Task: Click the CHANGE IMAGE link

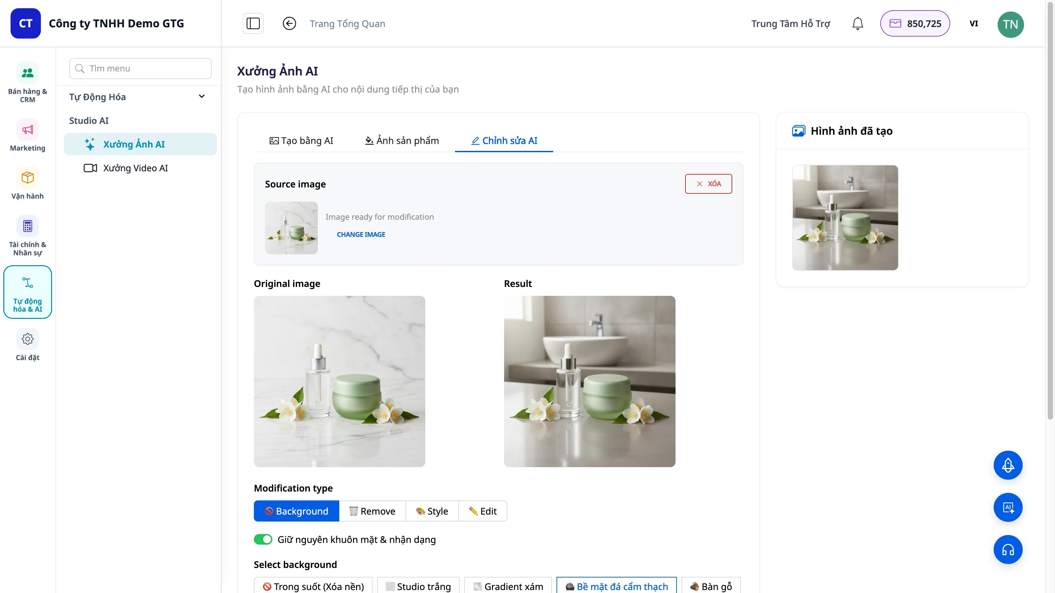Action: 361,235
